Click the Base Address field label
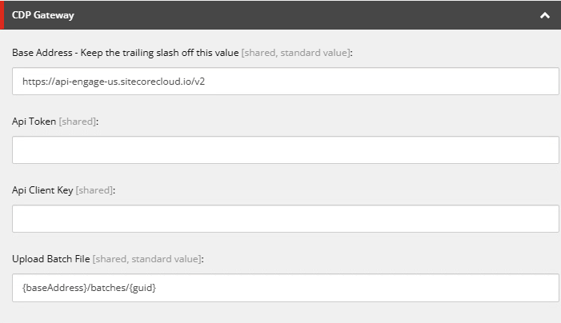 click(126, 52)
